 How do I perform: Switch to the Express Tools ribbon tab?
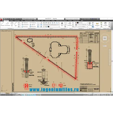[76, 21]
